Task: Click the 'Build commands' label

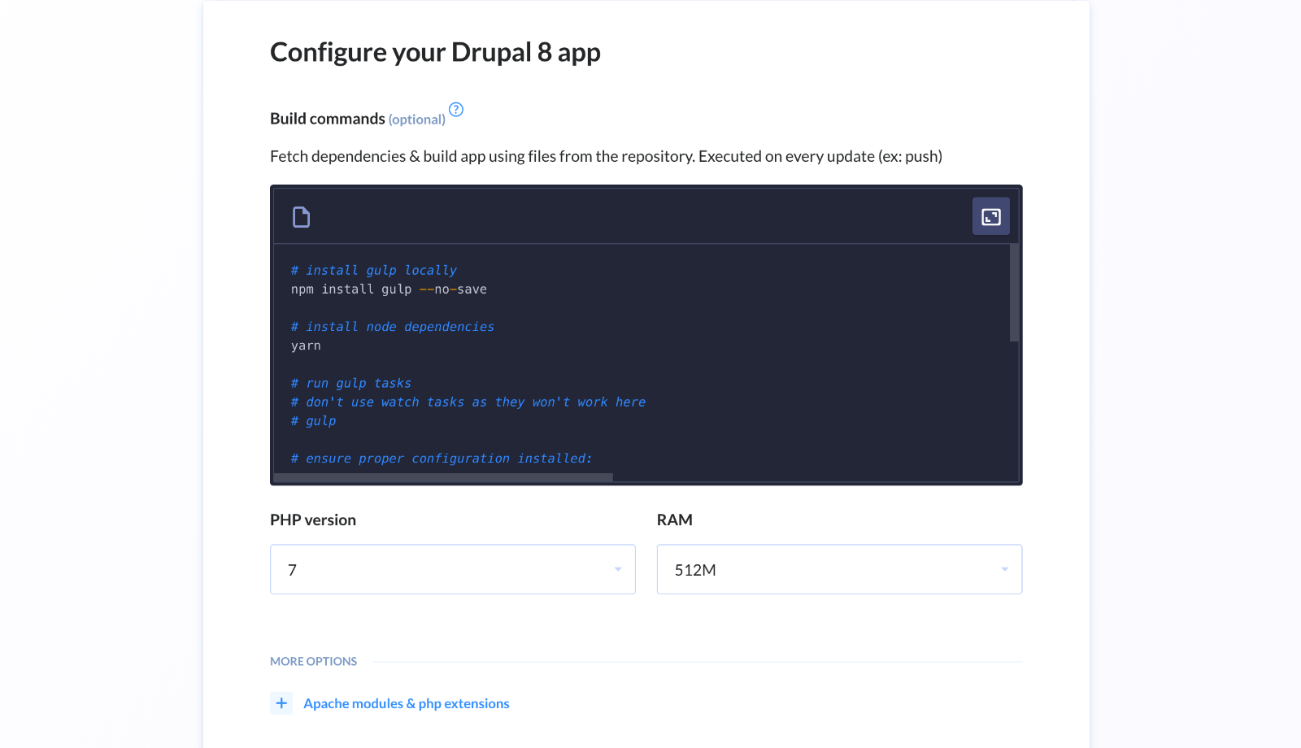Action: coord(328,119)
